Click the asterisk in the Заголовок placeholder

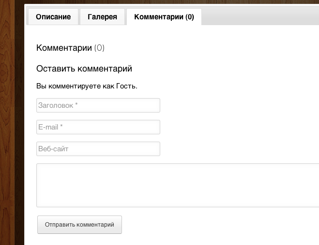pos(76,105)
